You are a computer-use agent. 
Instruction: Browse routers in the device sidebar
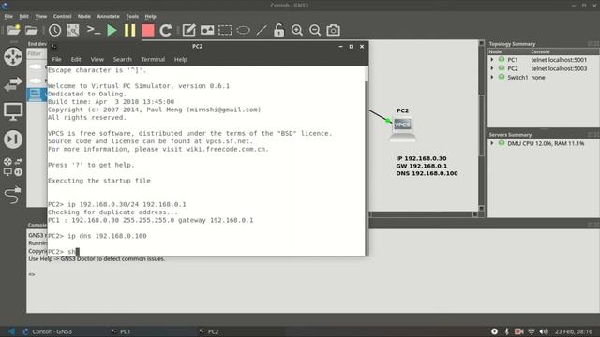[13, 56]
